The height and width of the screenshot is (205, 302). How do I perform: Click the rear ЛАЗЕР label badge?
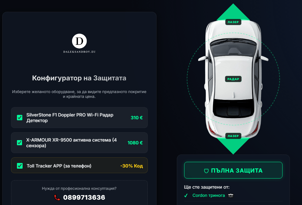233,136
